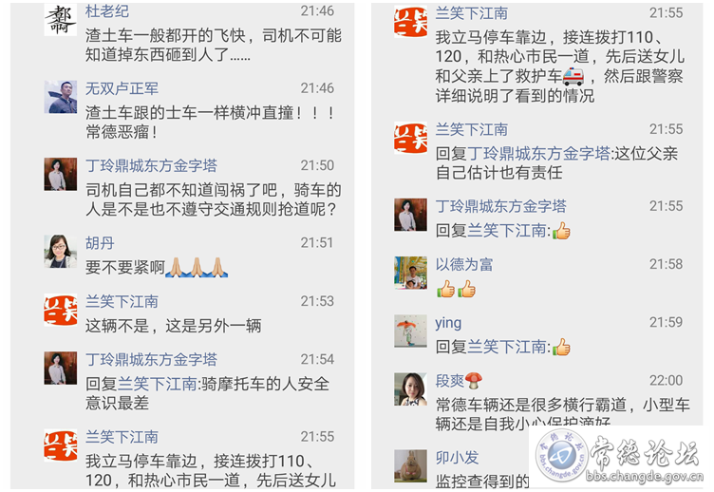The height and width of the screenshot is (492, 714).
Task: Click the praying hands emoji in 胡丹's message
Action: pyautogui.click(x=197, y=268)
